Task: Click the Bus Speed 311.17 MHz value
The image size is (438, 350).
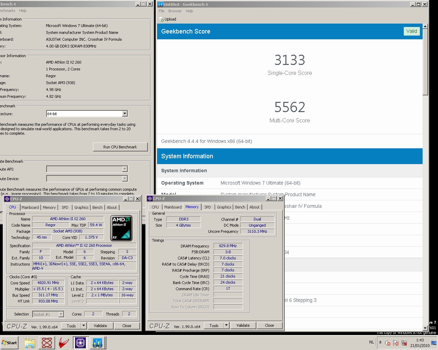Action: click(x=48, y=295)
